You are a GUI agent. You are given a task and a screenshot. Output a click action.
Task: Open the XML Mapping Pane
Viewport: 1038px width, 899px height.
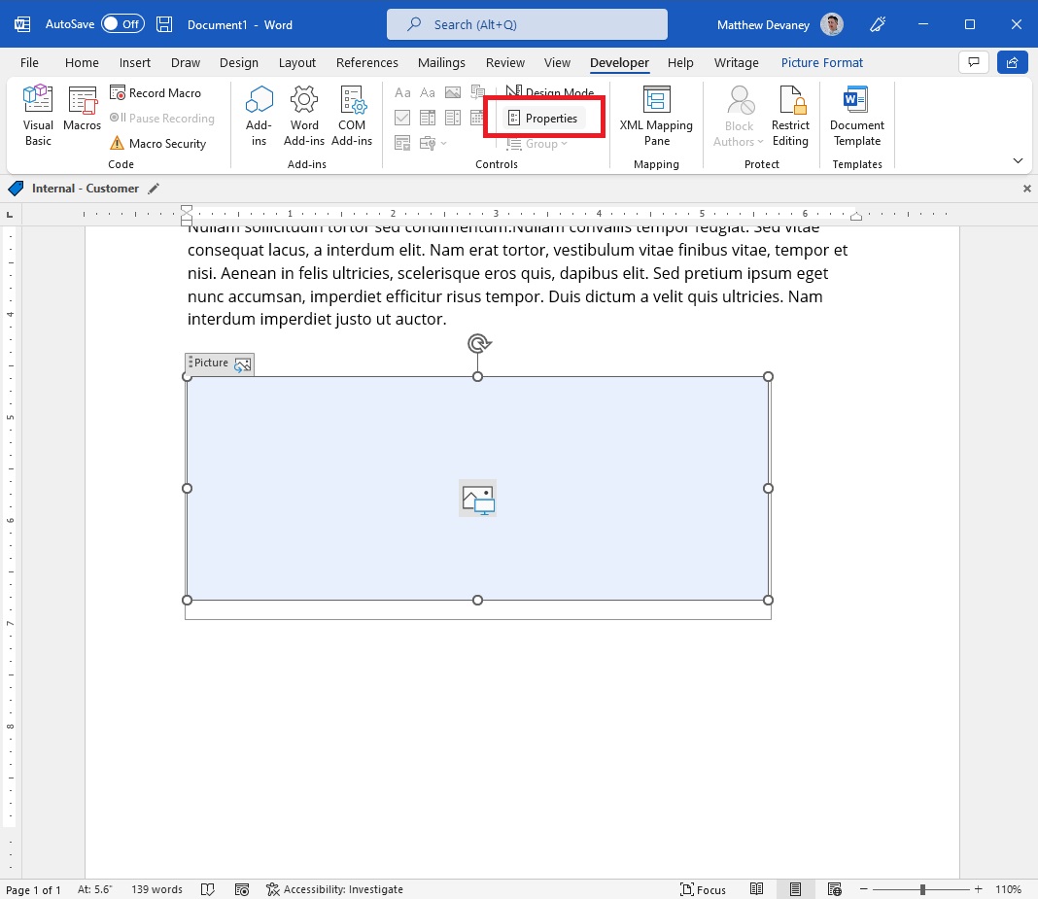click(x=656, y=116)
